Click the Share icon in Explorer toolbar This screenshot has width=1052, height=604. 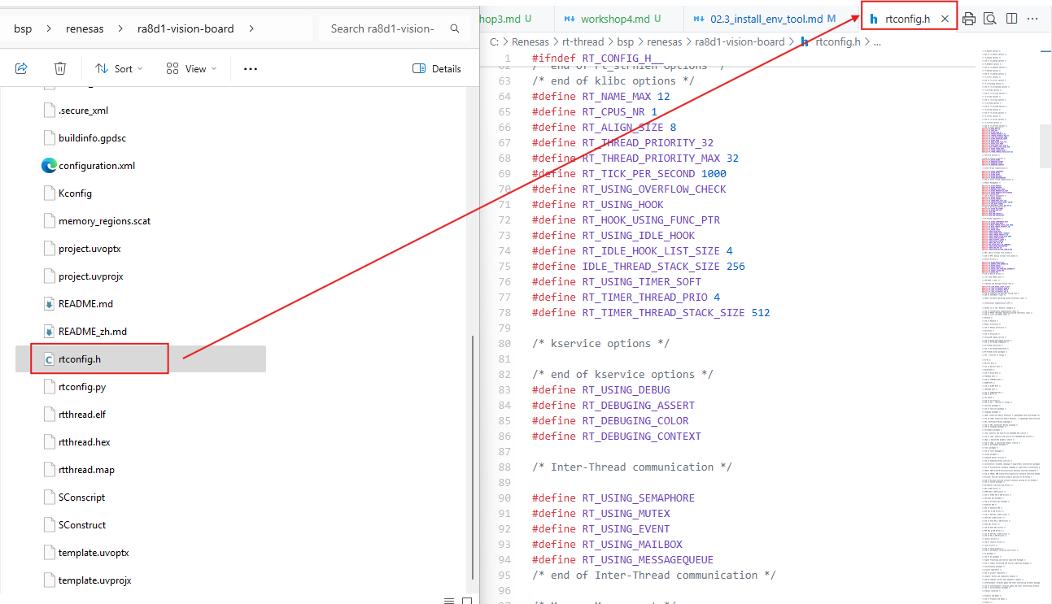[22, 69]
